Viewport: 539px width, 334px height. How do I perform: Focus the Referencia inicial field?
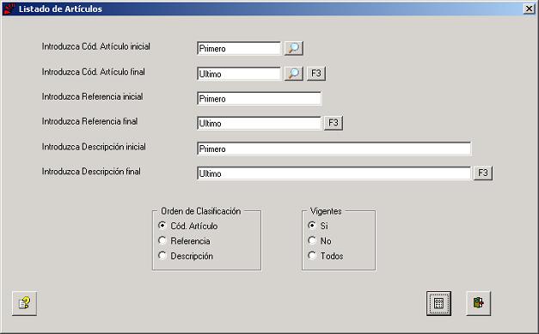pos(260,99)
